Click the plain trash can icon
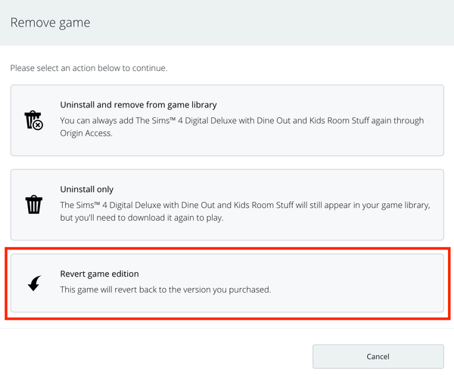Viewport: 454px width, 375px height. pos(34,204)
